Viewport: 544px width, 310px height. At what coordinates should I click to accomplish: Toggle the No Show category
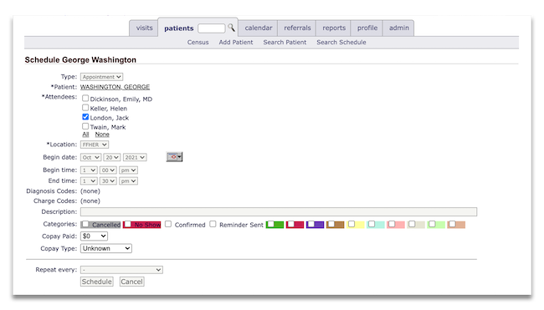coord(128,224)
